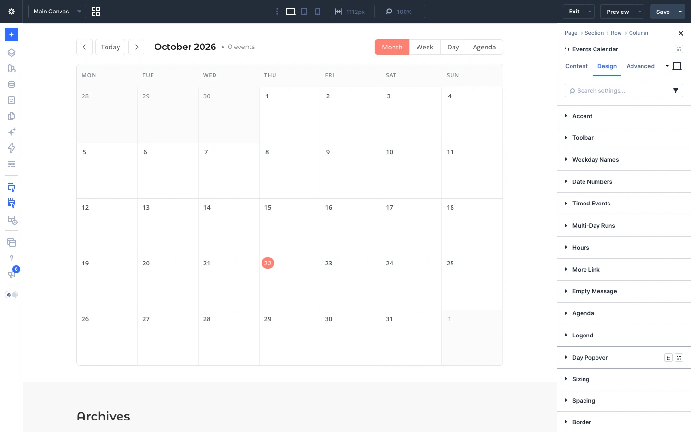Viewport: 691px width, 432px height.
Task: Open the megaphone notifications icon
Action: (12, 275)
